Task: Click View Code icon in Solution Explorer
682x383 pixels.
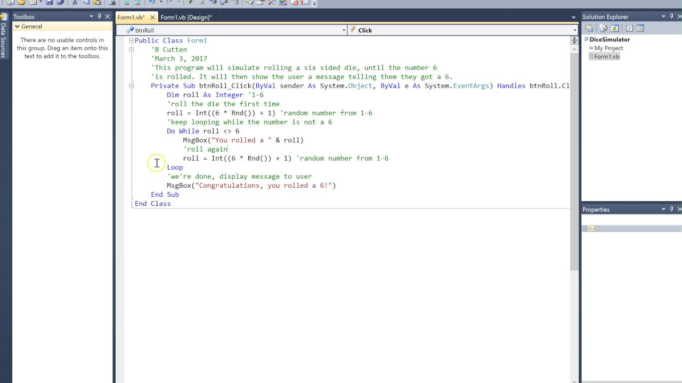Action: [629, 28]
